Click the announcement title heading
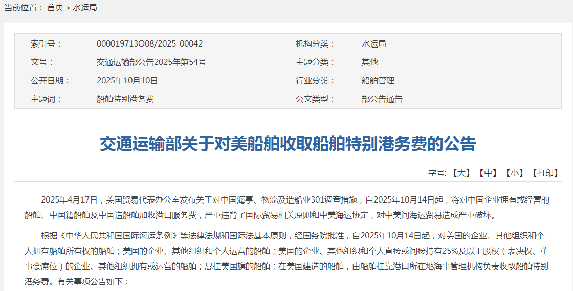 coord(288,144)
